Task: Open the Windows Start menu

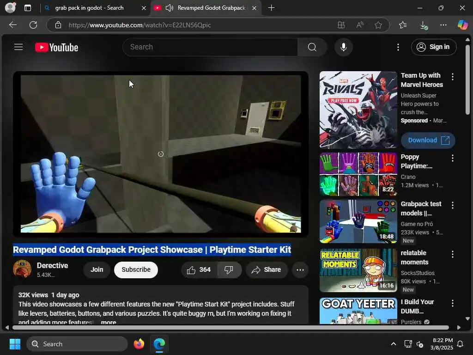Action: tap(15, 344)
